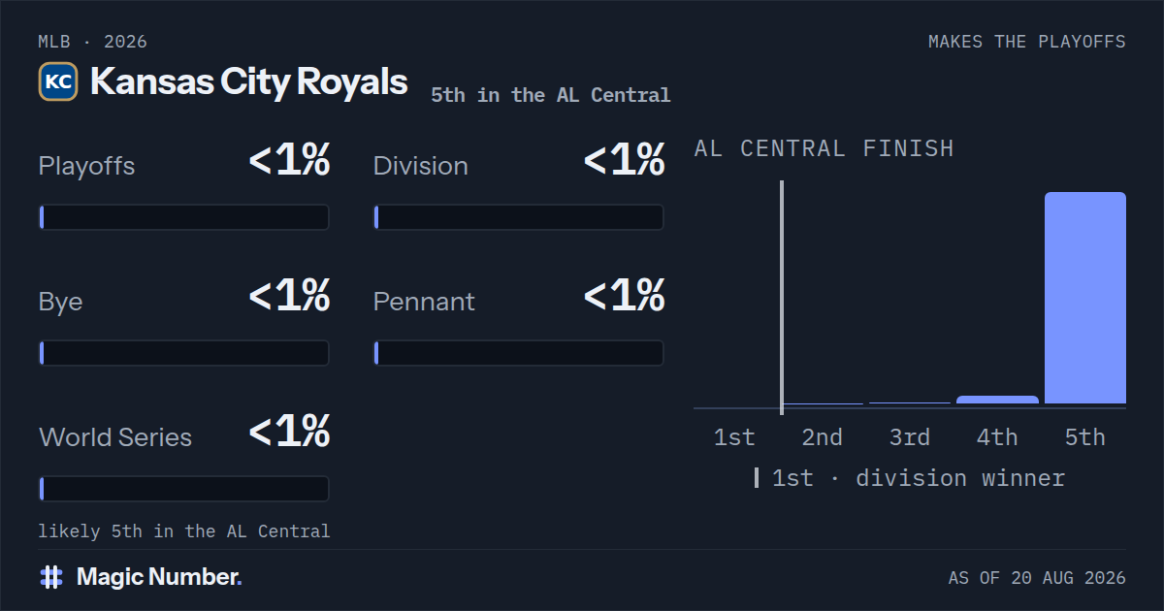The image size is (1164, 611).
Task: Click the division winner legend marker
Action: [x=757, y=478]
